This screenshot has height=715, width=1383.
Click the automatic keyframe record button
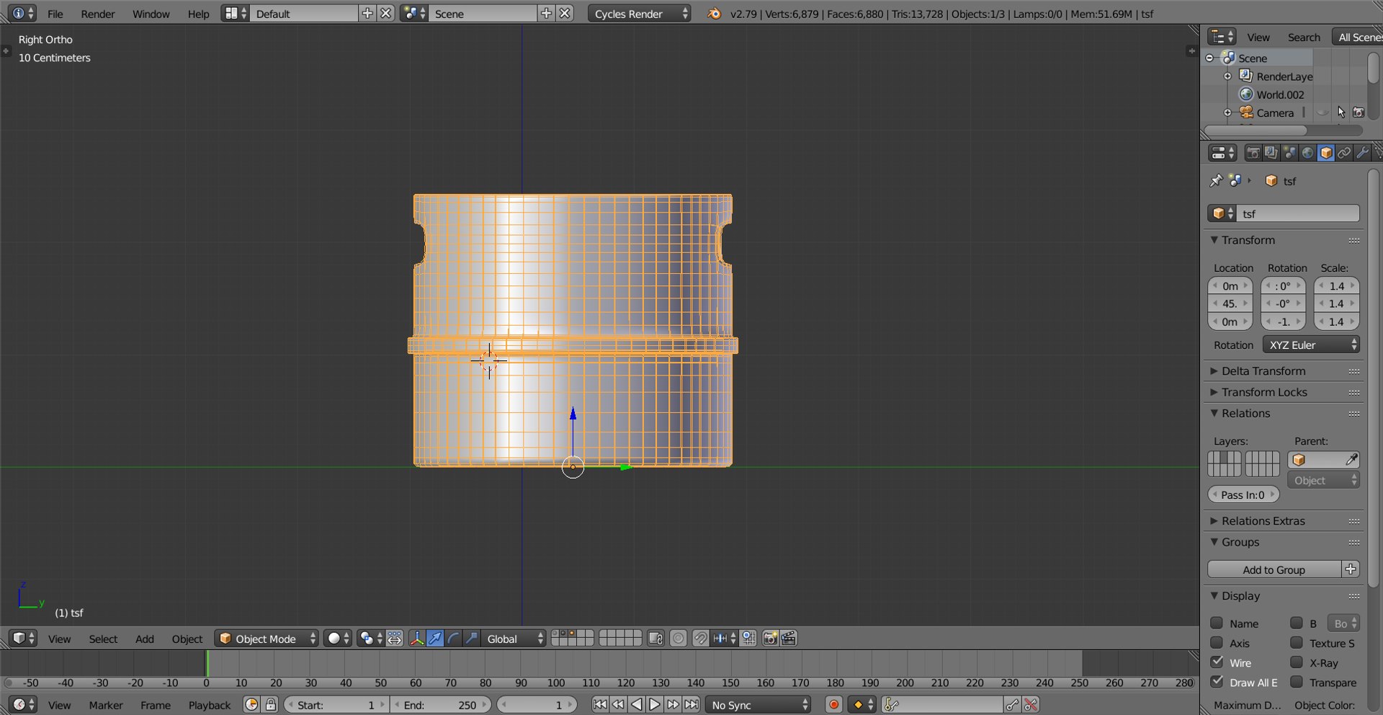tap(834, 705)
